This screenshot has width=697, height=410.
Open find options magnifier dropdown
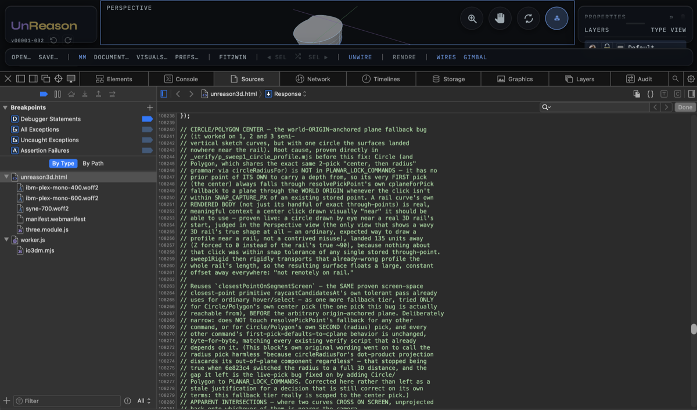coord(546,107)
